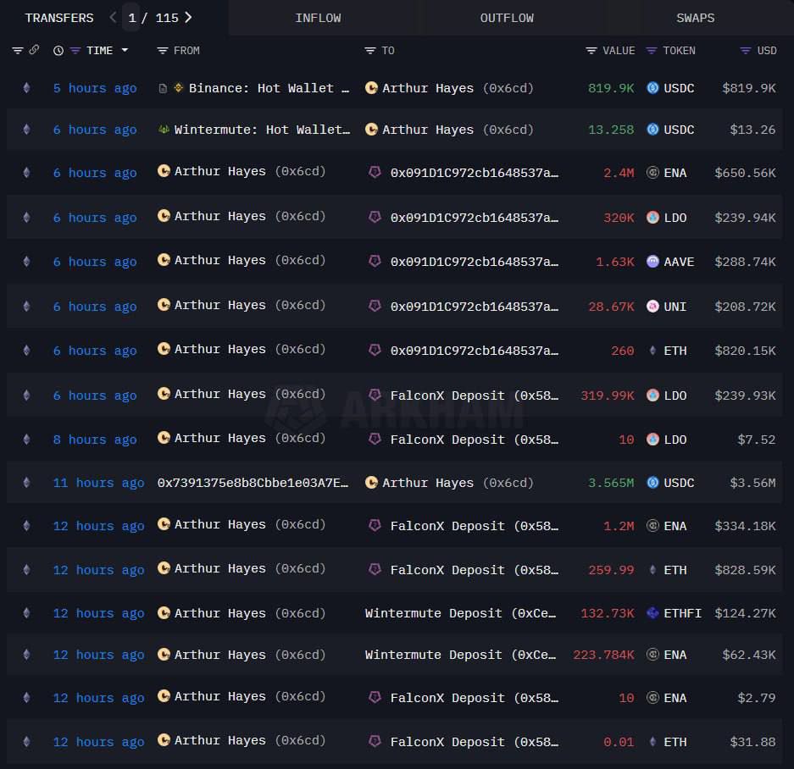This screenshot has height=769, width=794.
Task: Click the AAVE token icon
Action: pos(652,262)
